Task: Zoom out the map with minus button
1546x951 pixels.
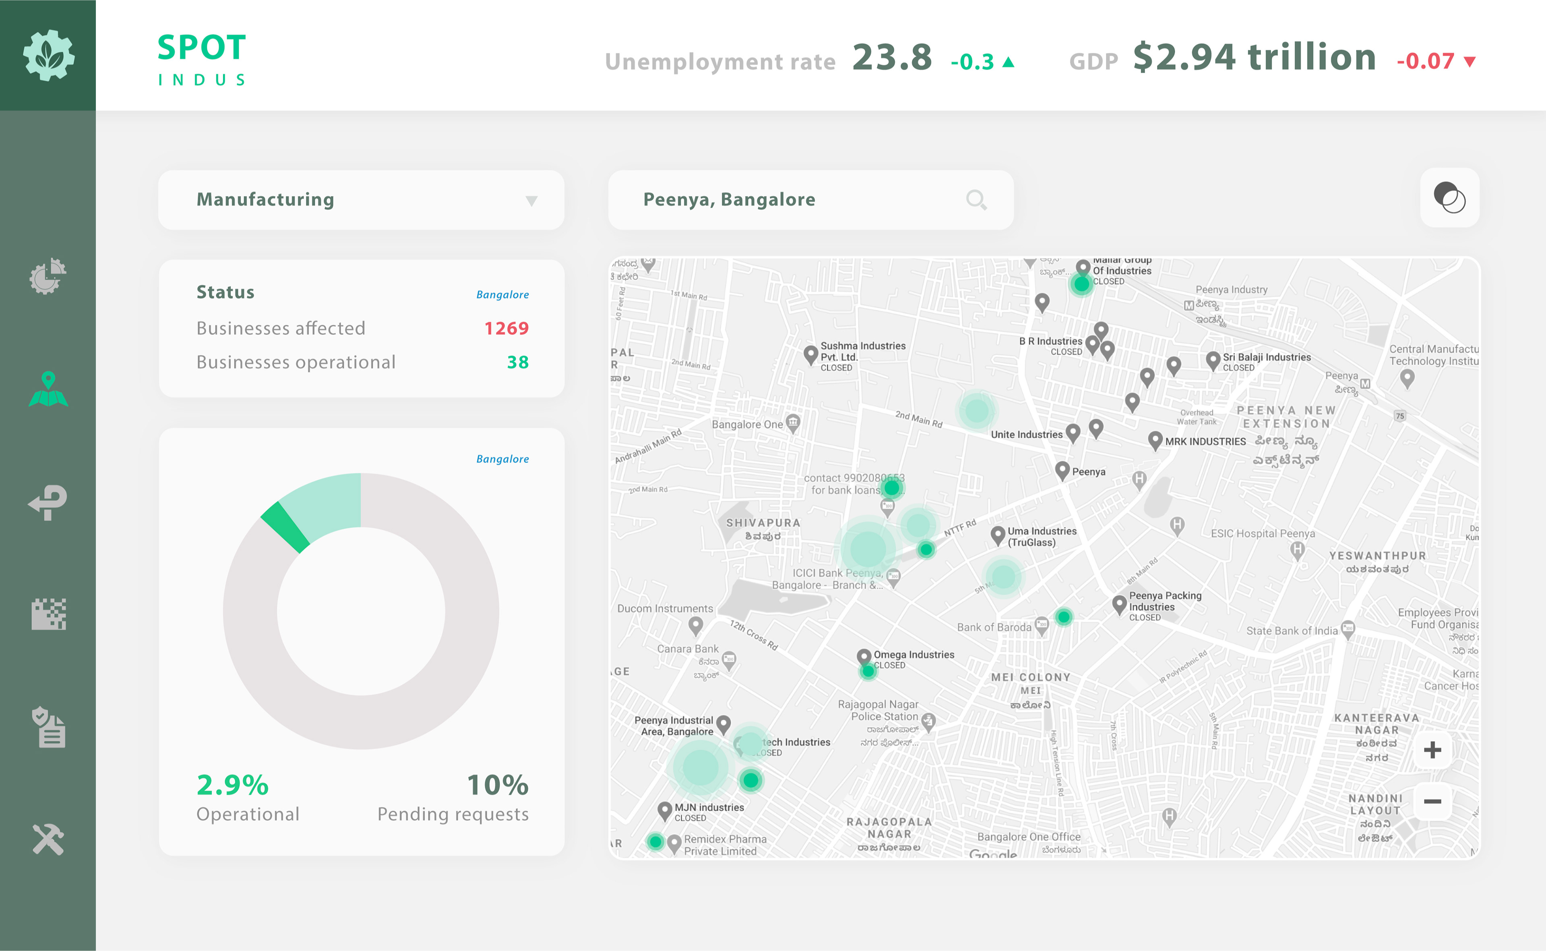Action: 1432,801
